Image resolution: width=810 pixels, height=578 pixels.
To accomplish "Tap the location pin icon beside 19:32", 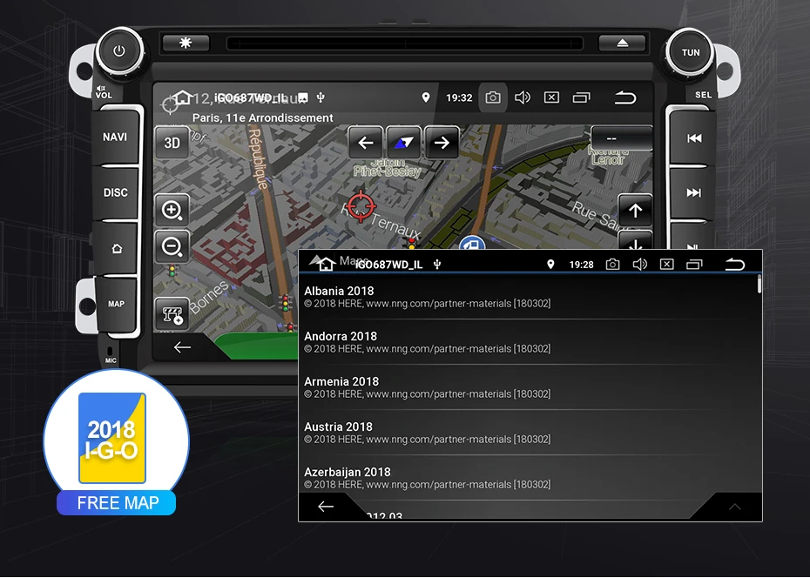I will point(426,97).
